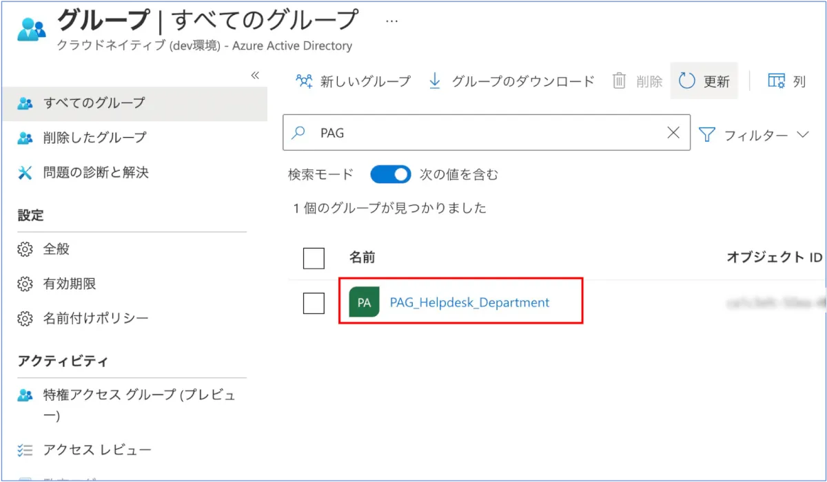
Task: Click the gear icon beside 有効期限
Action: click(x=25, y=284)
